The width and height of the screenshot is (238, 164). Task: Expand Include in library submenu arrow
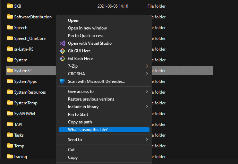click(x=147, y=107)
